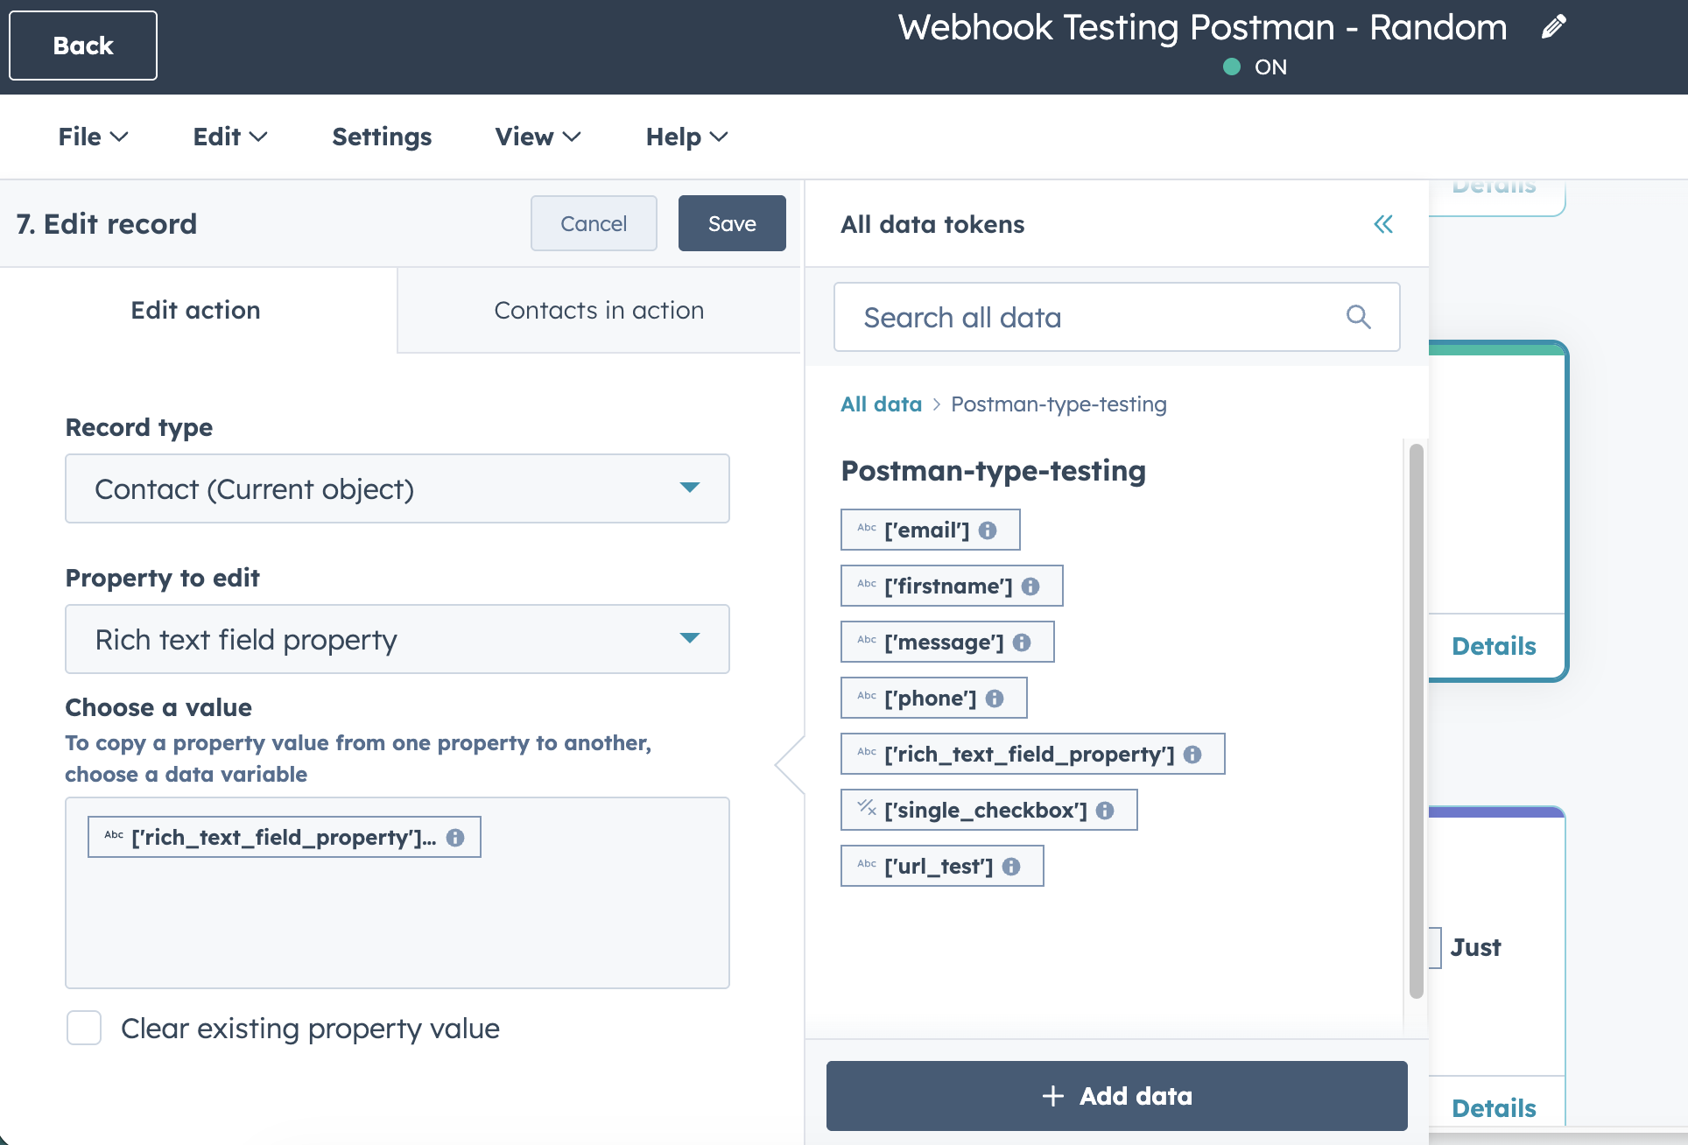Viewport: 1688px width, 1145px height.
Task: Open info for ['rich_text_field_property'] token
Action: 1194,754
